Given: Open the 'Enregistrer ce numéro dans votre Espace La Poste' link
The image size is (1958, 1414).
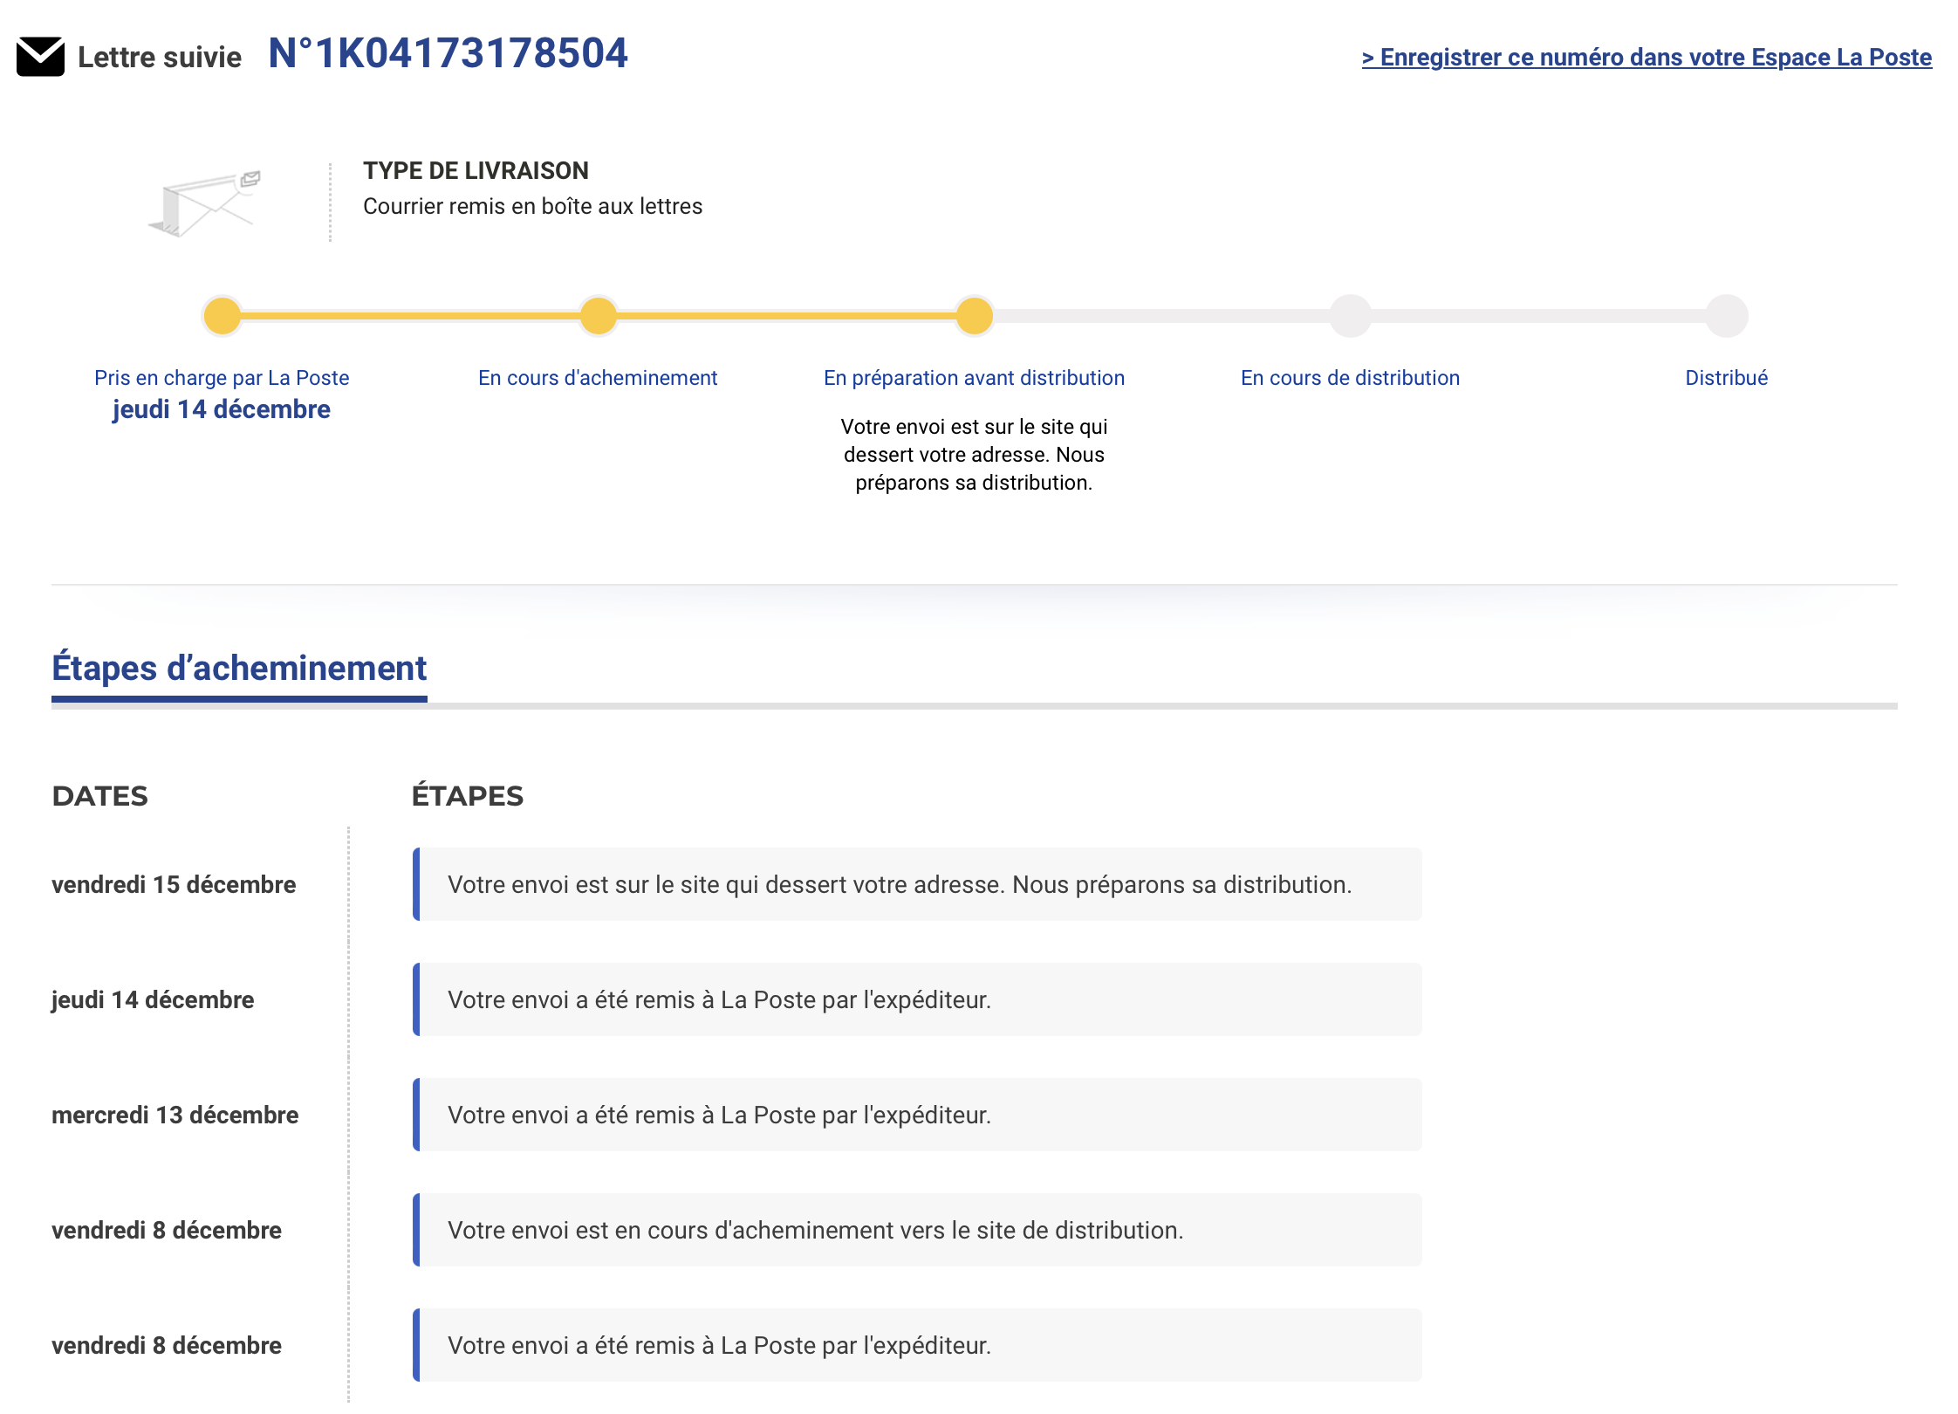Looking at the screenshot, I should [1646, 58].
